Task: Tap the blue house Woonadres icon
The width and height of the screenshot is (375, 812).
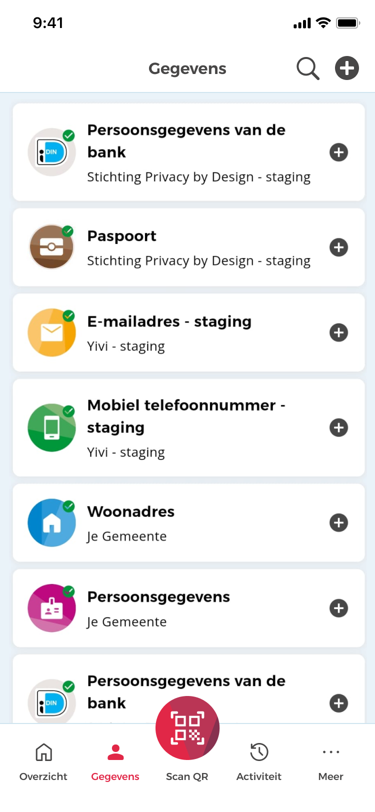Action: pos(51,522)
